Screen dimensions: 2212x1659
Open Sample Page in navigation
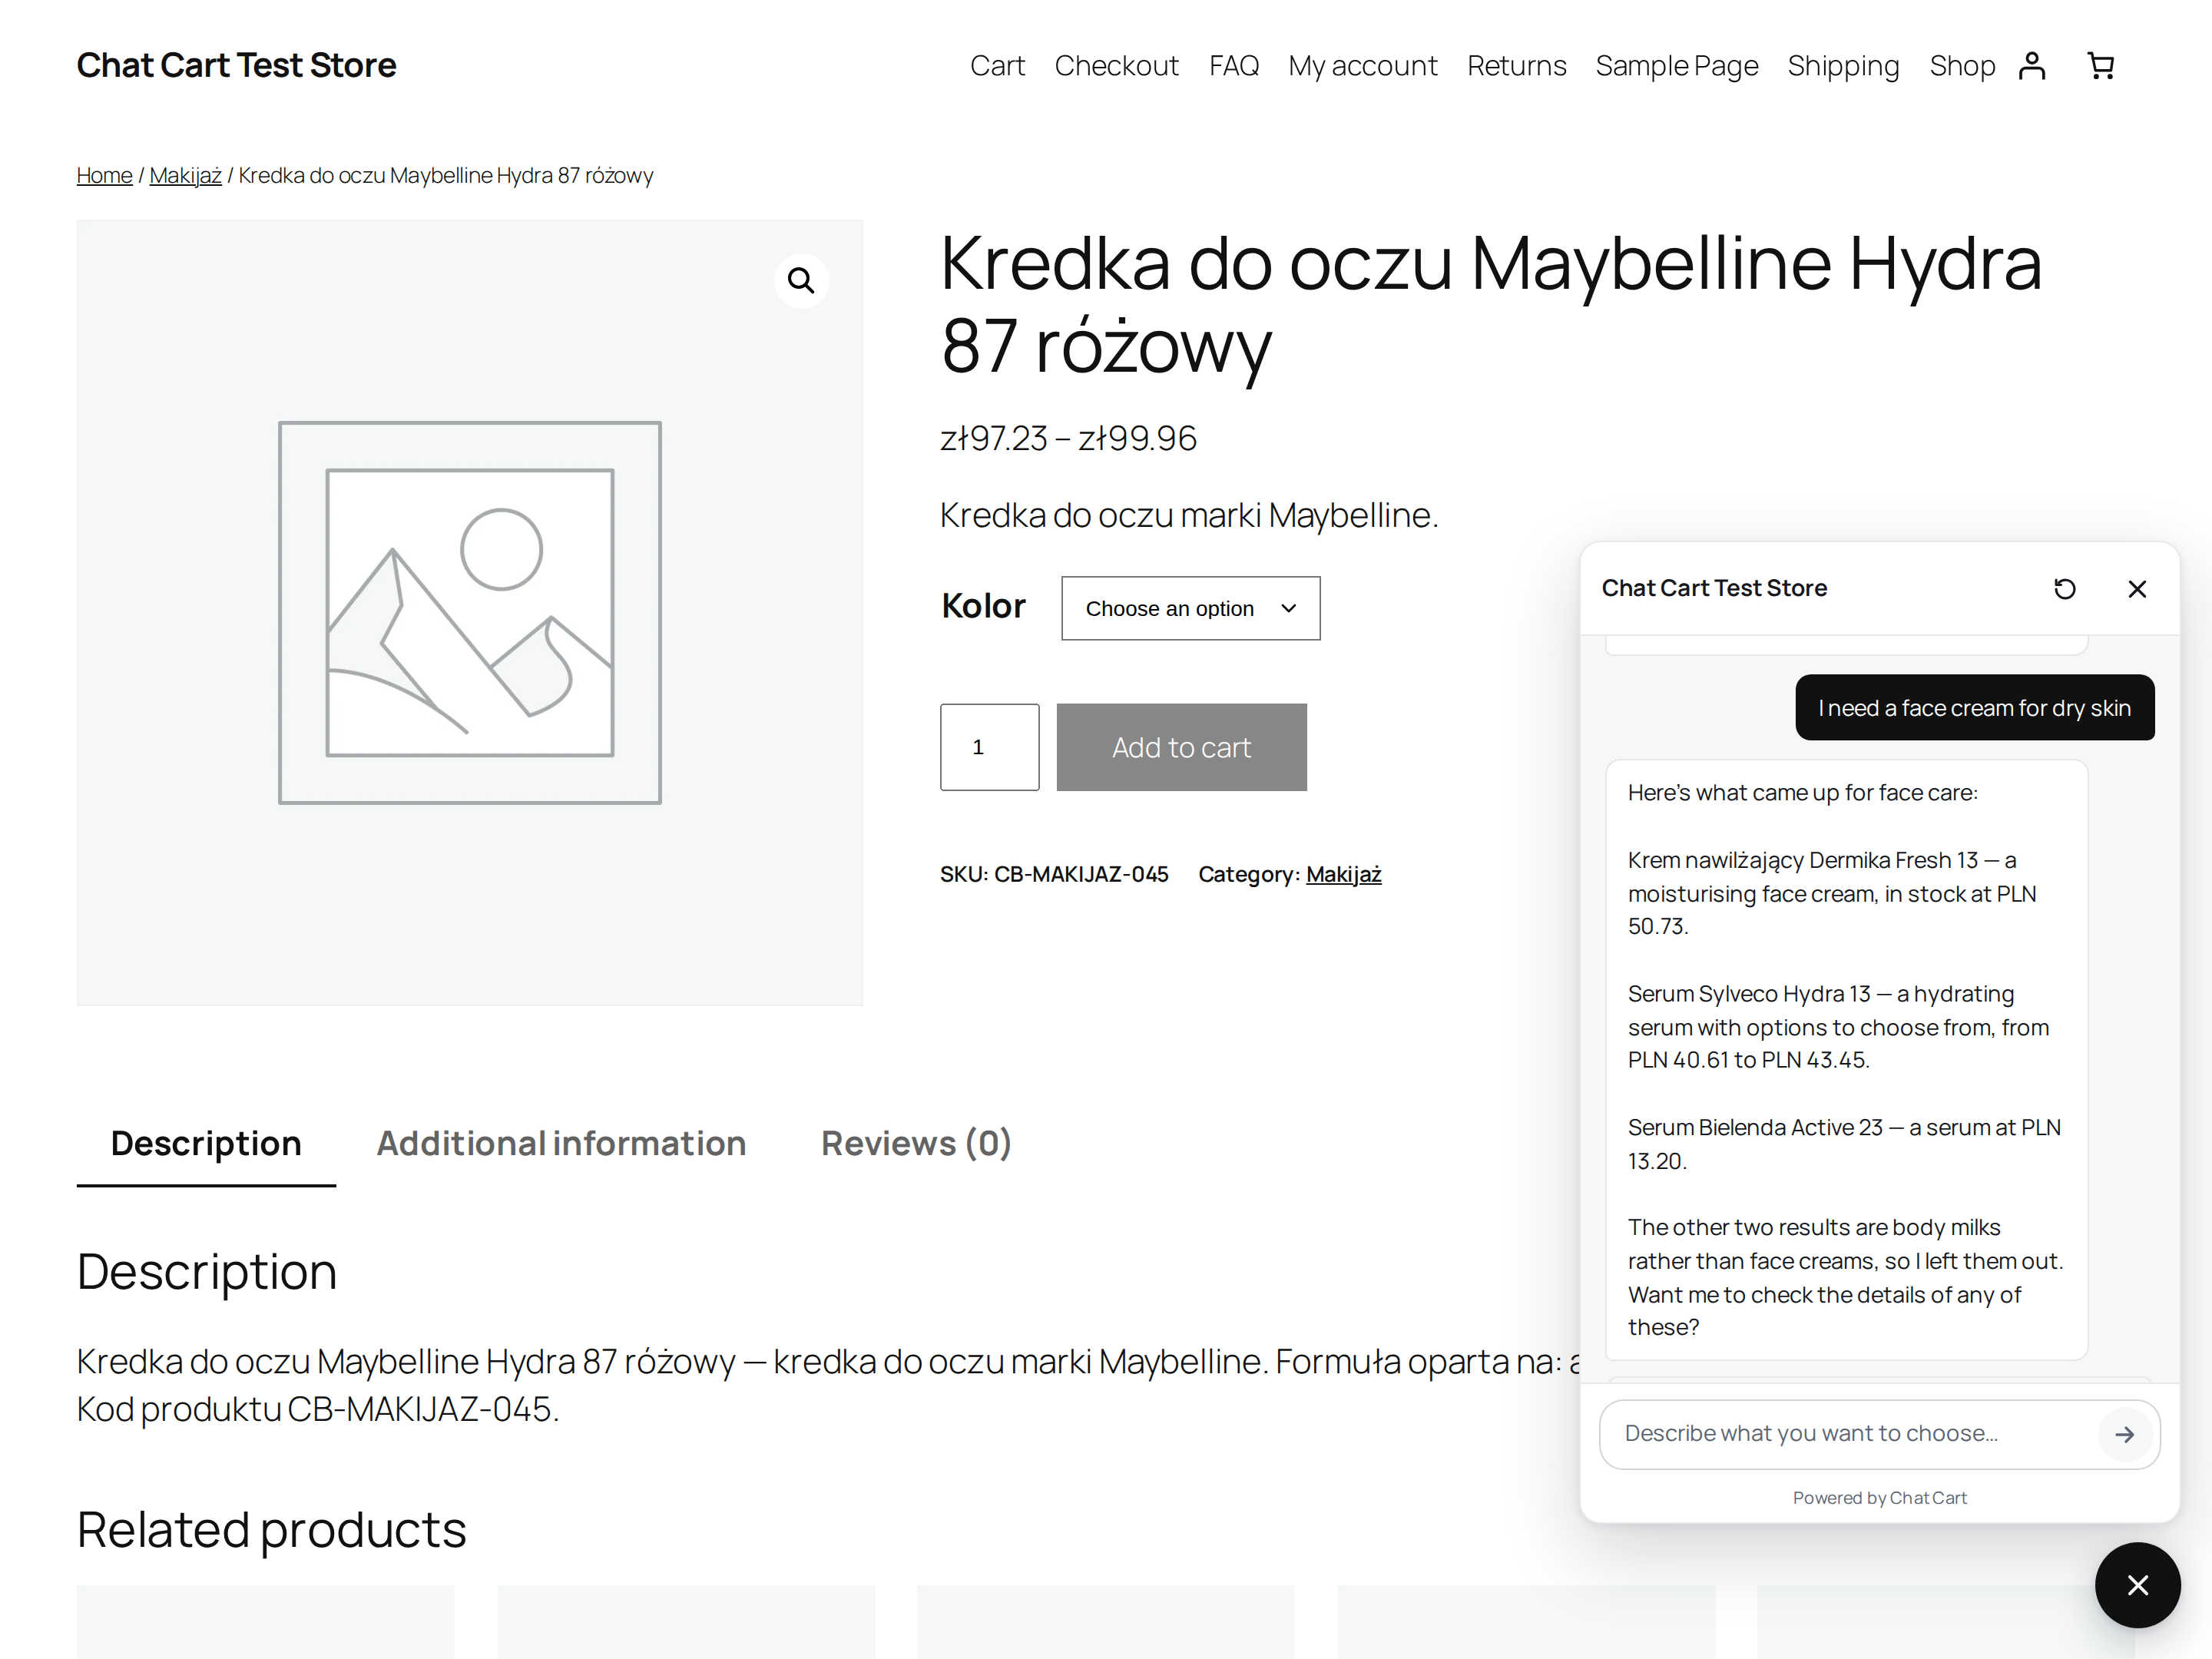point(1676,66)
